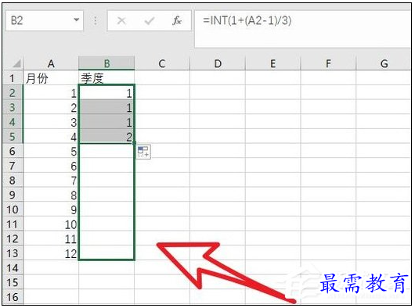Image resolution: width=415 pixels, height=308 pixels.
Task: Select row 15 header
Action: tap(13, 282)
